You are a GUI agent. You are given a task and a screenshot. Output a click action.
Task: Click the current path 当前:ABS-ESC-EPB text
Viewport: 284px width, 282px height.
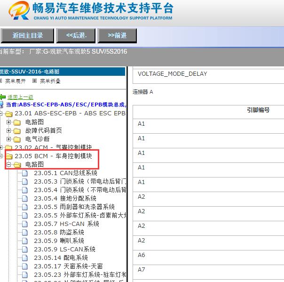pyautogui.click(x=65, y=105)
